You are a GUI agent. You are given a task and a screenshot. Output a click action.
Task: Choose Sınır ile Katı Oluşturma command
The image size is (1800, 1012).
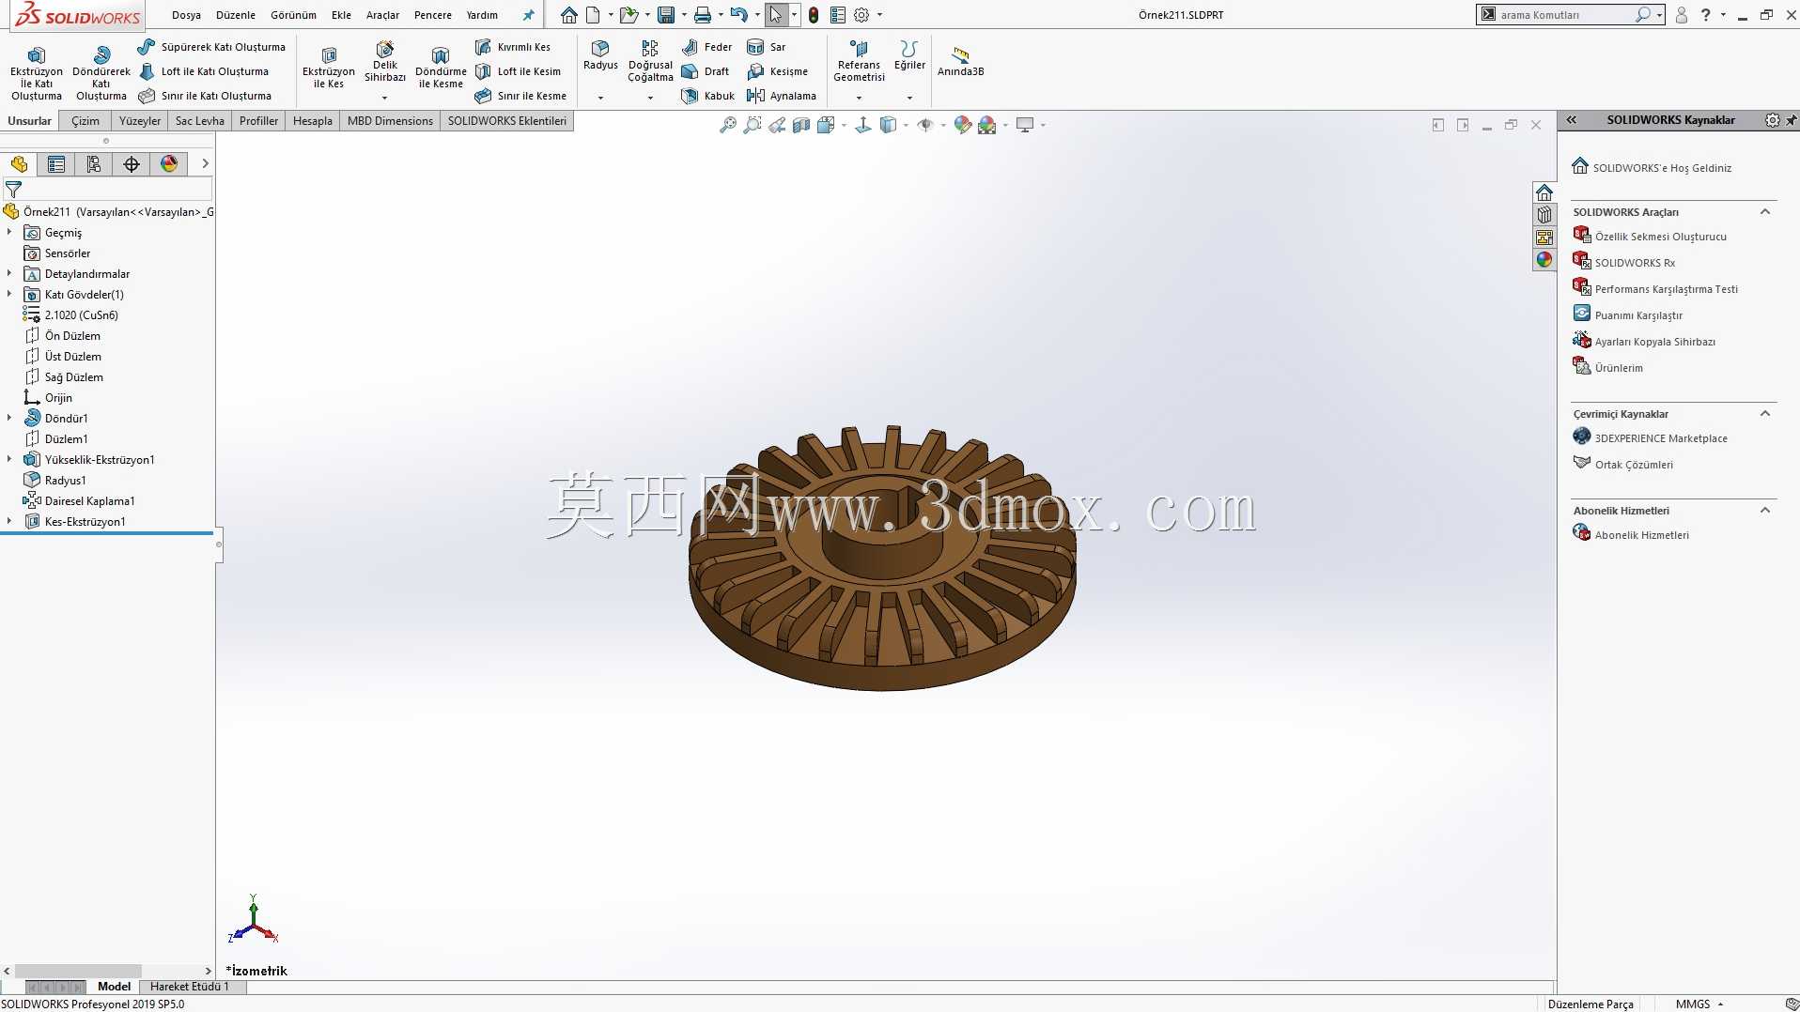[x=205, y=96]
